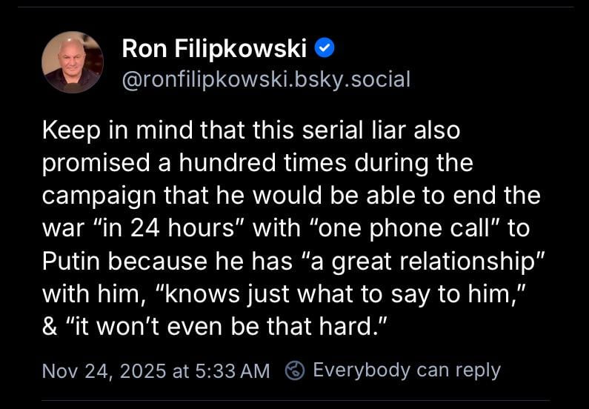Click the blue verified checkmark badge
This screenshot has width=589, height=409.
coord(325,49)
